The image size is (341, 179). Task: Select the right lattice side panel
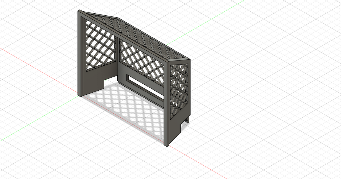point(179,85)
